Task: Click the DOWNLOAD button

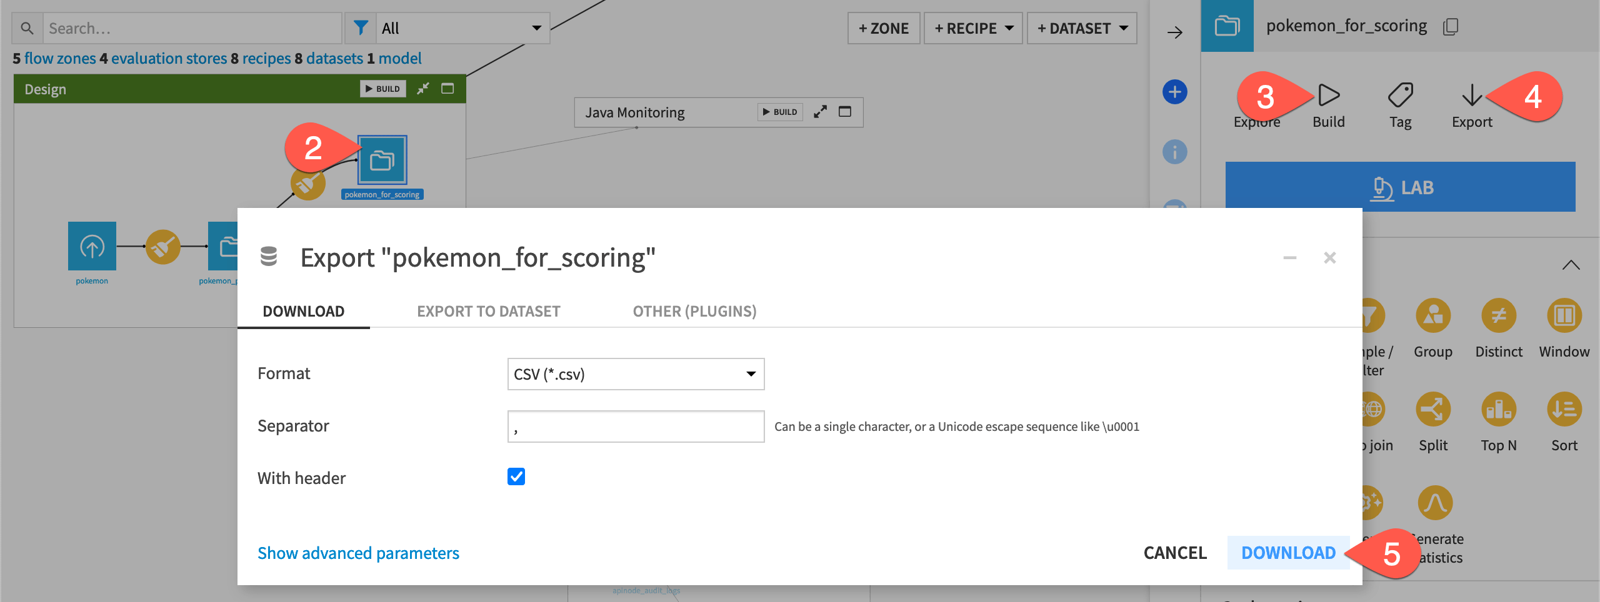Action: point(1289,553)
